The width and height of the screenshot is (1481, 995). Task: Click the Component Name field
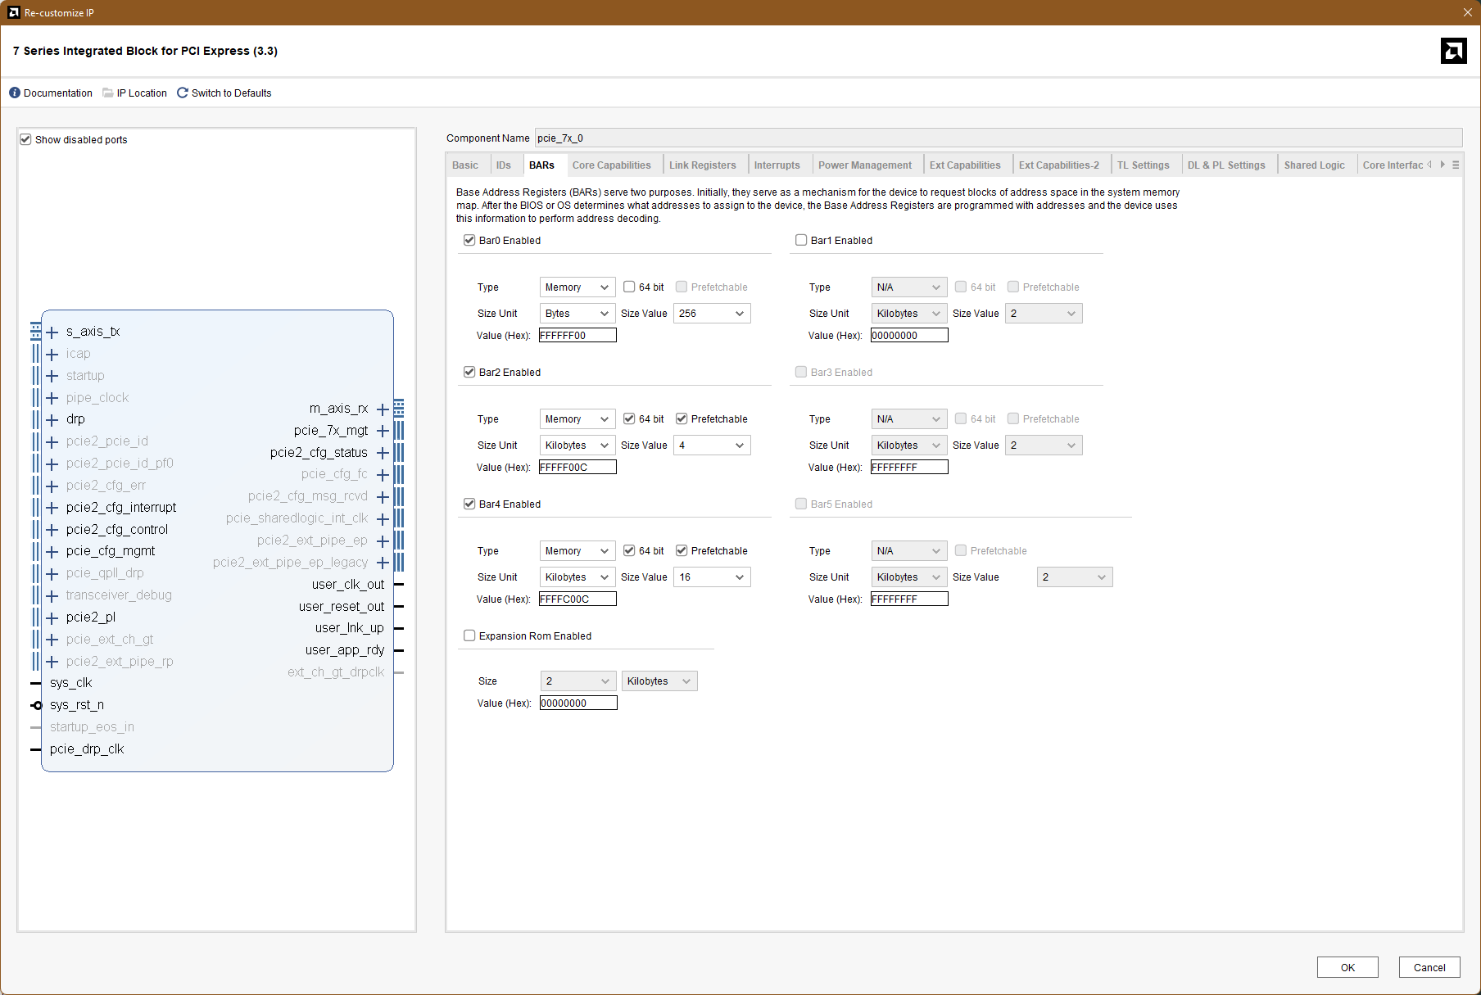click(999, 138)
